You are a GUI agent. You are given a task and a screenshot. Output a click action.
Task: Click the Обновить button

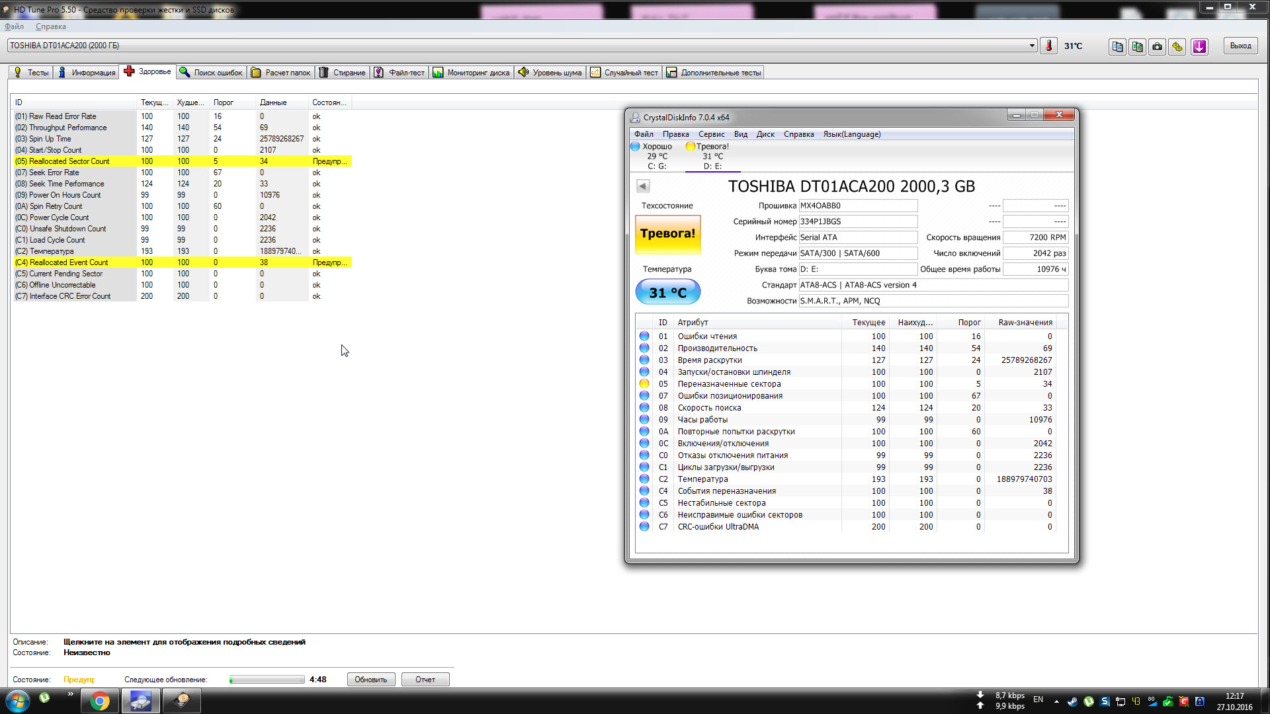(370, 680)
